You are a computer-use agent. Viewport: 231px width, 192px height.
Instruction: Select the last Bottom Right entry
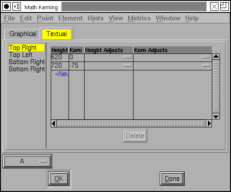pyautogui.click(x=27, y=69)
